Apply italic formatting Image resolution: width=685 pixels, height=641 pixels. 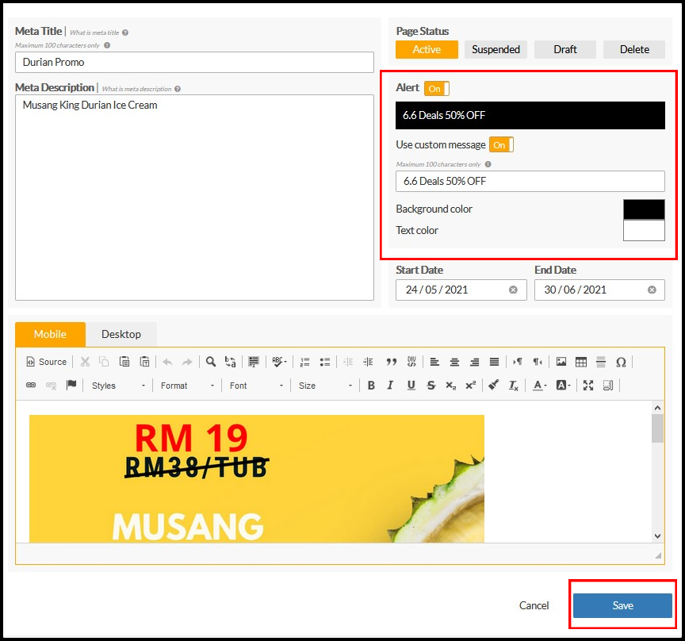(x=390, y=386)
